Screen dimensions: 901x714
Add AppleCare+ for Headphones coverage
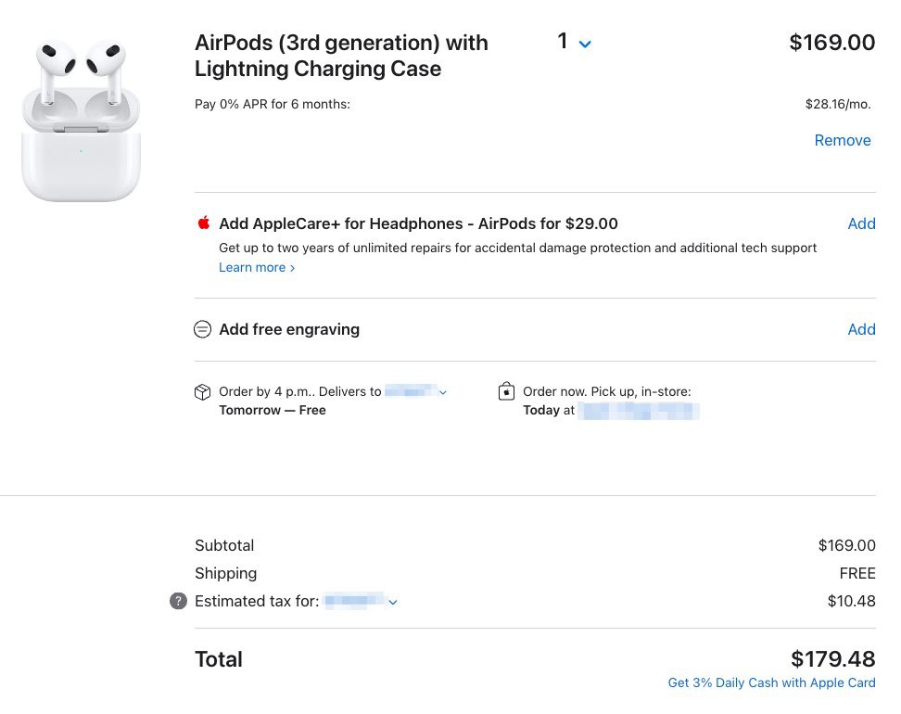861,223
